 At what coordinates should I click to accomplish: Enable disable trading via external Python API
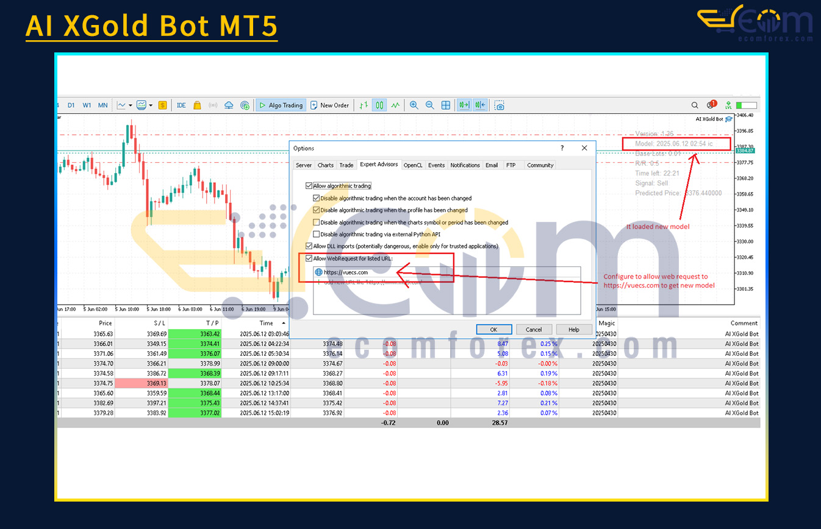(316, 234)
